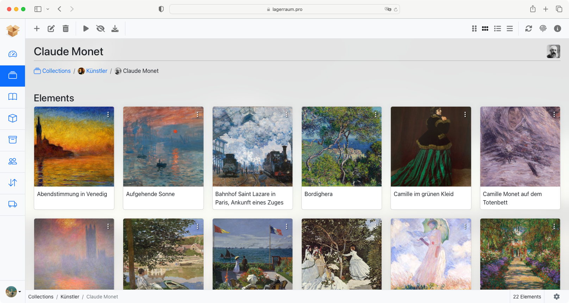This screenshot has height=303, width=569.
Task: Click the trash delete icon
Action: pyautogui.click(x=65, y=29)
